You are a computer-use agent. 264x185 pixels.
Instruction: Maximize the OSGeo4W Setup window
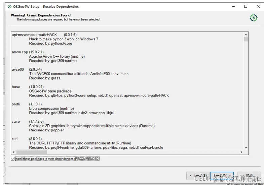246,7
